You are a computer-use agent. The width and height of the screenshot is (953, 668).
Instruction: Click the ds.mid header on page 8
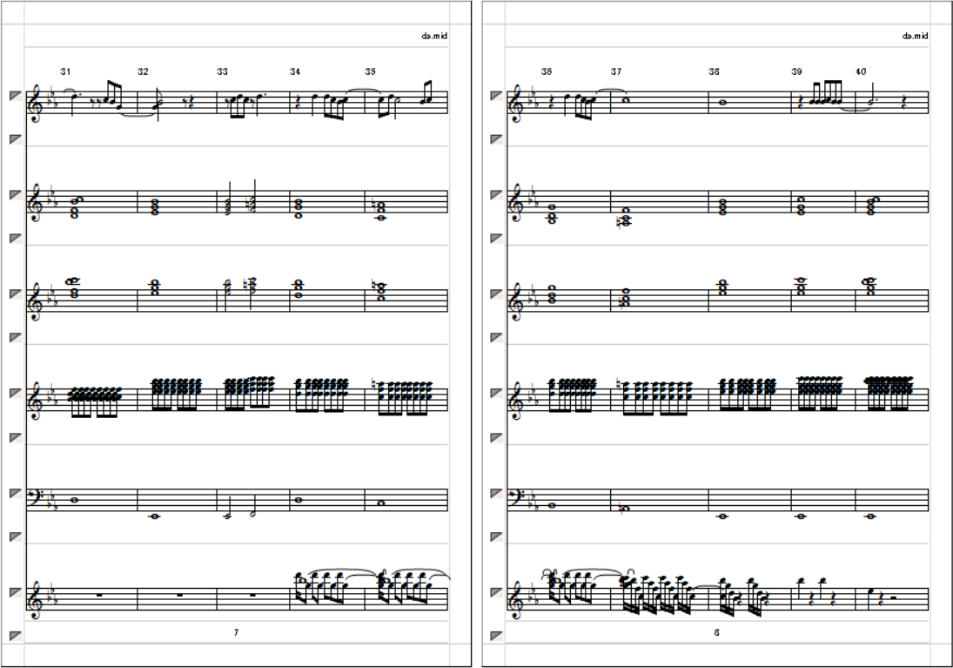pos(916,36)
